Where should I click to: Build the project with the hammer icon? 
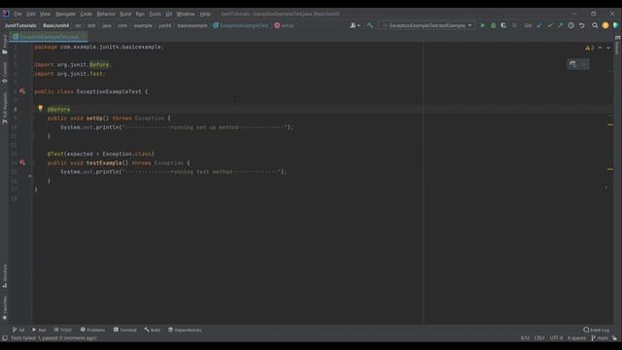coord(370,25)
